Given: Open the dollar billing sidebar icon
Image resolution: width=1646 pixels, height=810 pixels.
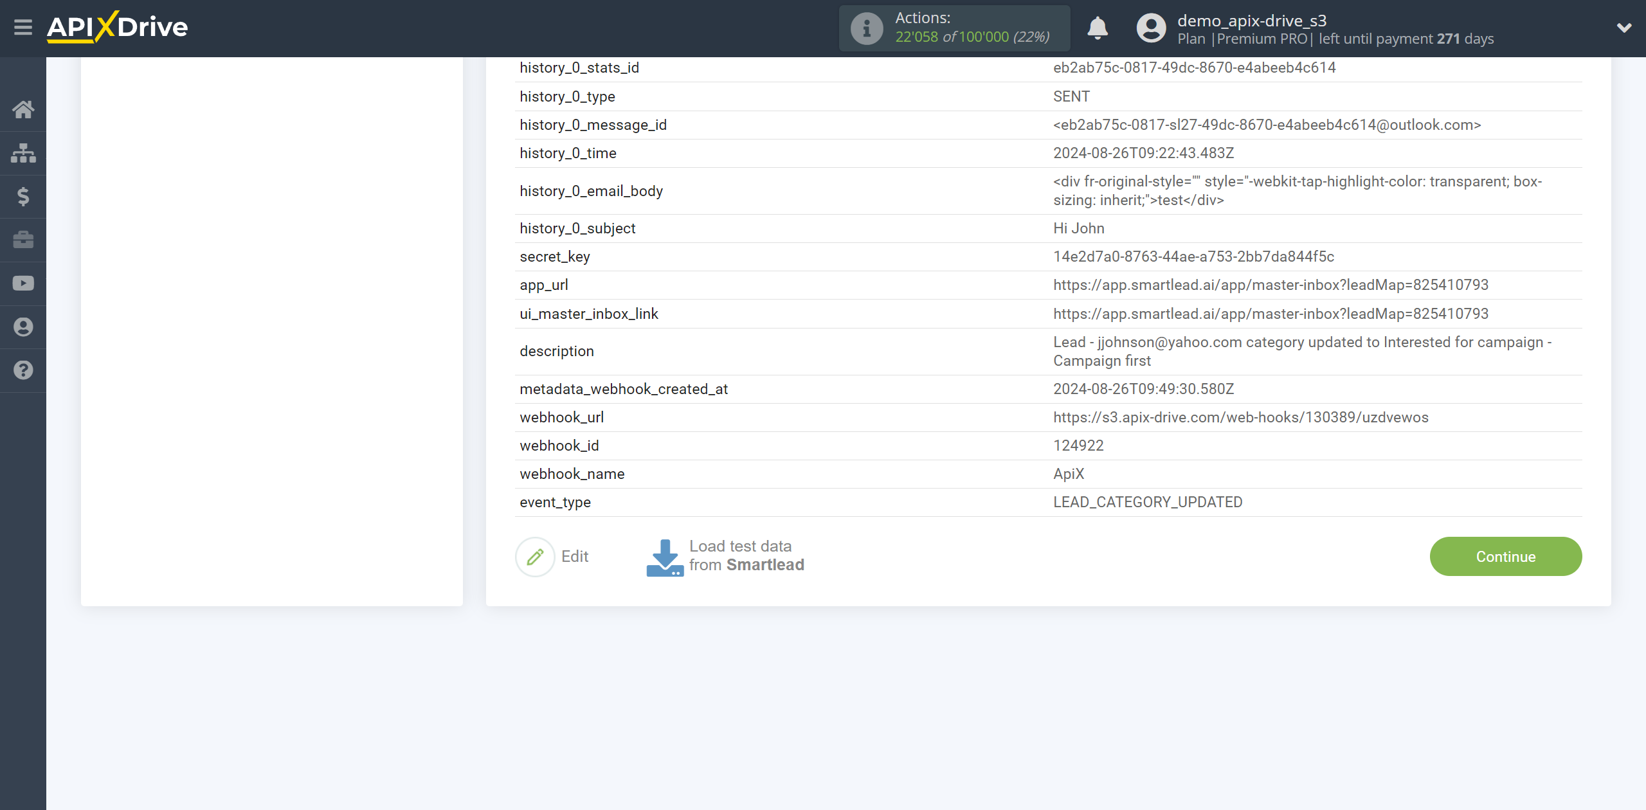Looking at the screenshot, I should (x=23, y=197).
